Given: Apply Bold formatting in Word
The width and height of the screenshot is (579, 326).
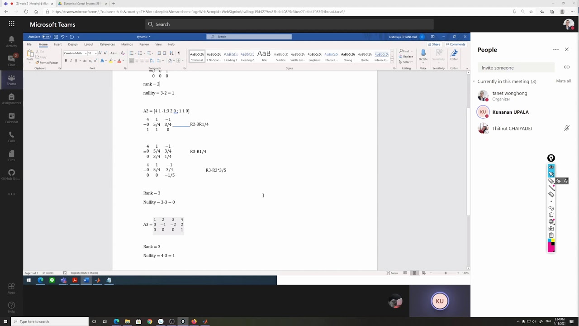Looking at the screenshot, I should pos(66,61).
